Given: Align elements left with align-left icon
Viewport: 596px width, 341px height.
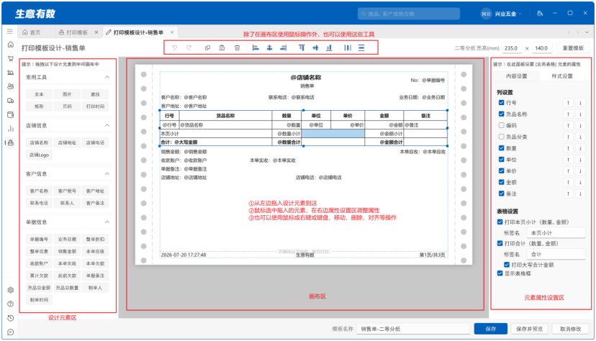Looking at the screenshot, I should click(x=256, y=48).
